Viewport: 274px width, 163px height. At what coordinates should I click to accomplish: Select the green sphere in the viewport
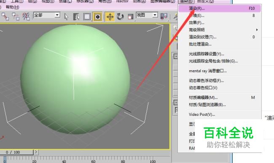[75, 80]
